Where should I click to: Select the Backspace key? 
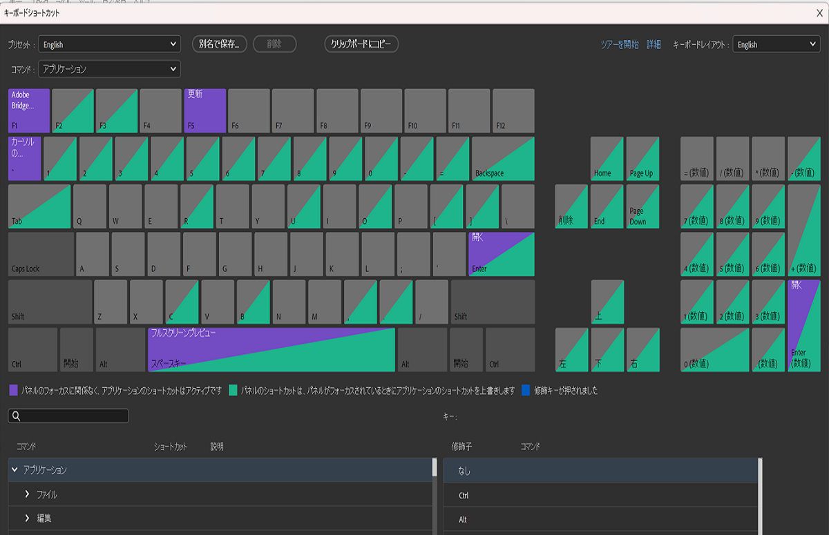[x=503, y=159]
